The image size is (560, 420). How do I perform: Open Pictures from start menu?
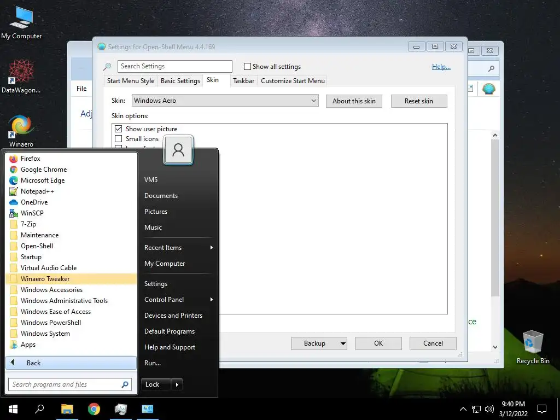(179, 212)
